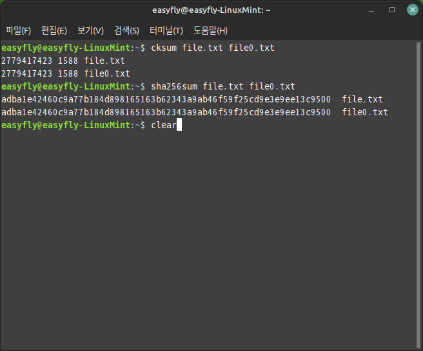Click the typed clear command

(164, 125)
